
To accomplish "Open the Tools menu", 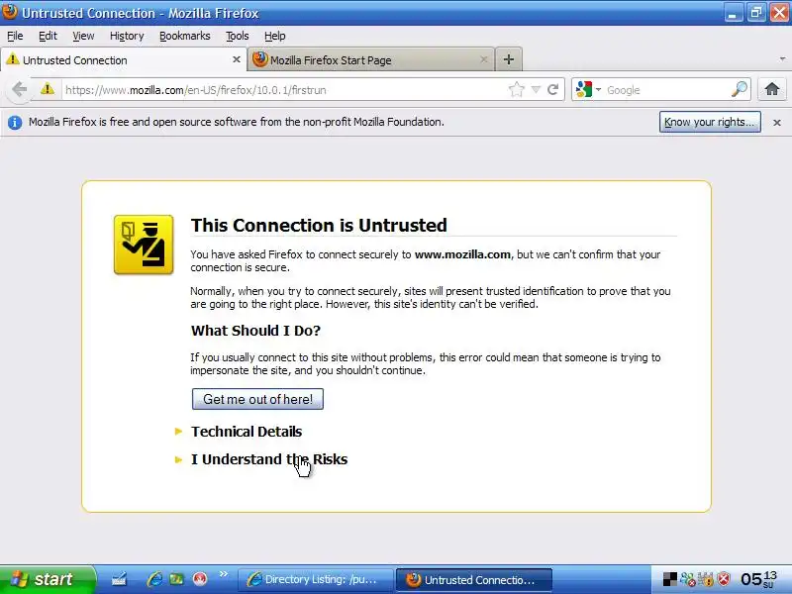I will pyautogui.click(x=238, y=36).
